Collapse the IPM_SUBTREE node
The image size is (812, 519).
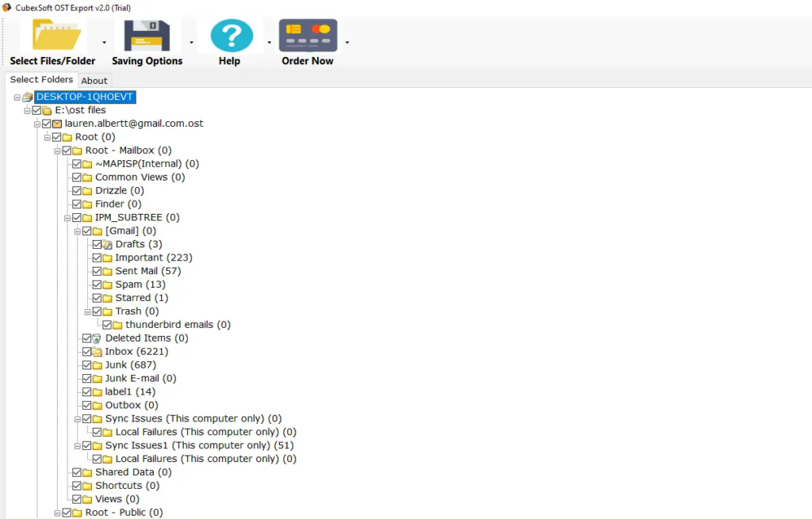(67, 219)
